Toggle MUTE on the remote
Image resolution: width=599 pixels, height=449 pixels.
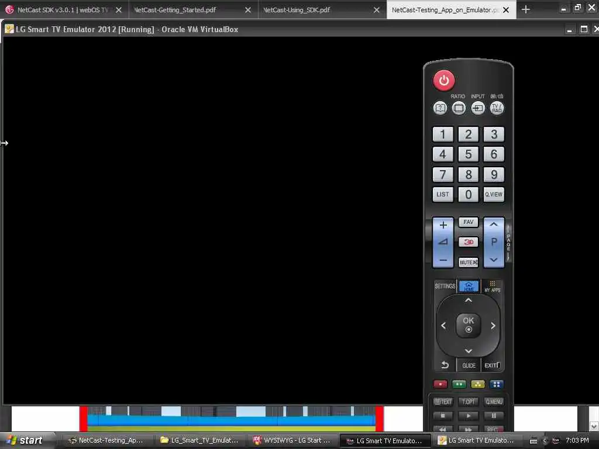point(469,263)
